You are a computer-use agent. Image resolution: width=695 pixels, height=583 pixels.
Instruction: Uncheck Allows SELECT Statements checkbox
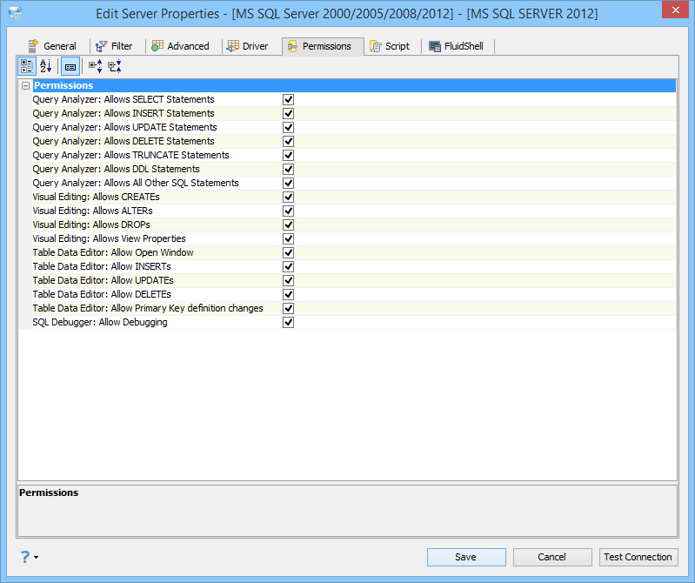click(288, 99)
